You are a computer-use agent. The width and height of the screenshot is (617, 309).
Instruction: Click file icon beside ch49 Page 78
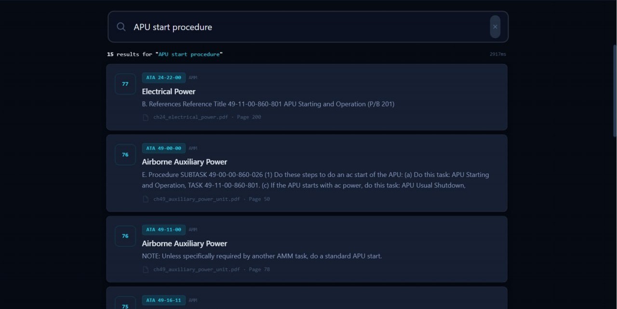tap(146, 269)
